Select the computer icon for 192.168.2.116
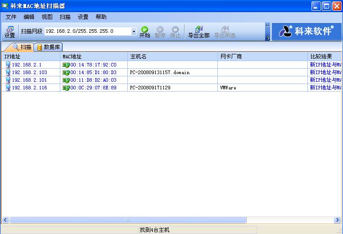The height and width of the screenshot is (234, 343). click(8, 88)
